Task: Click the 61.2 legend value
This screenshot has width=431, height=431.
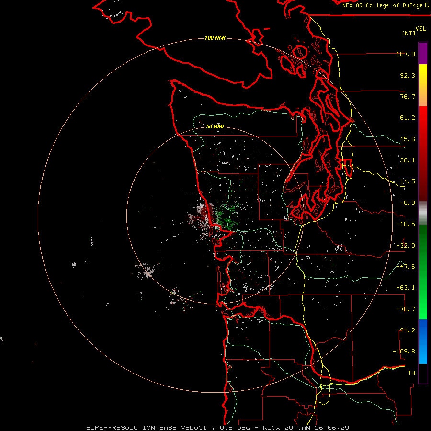Action: [408, 118]
